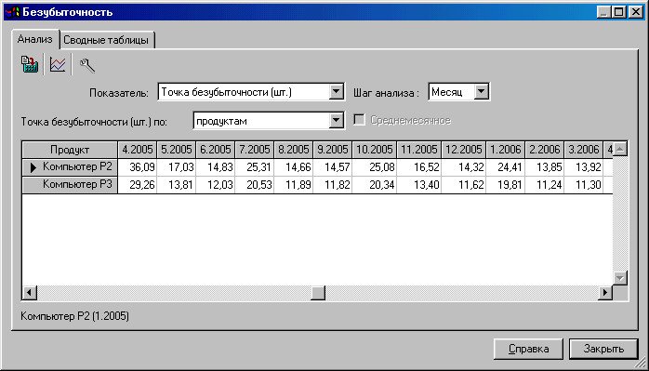Screen dimensions: 649x371
Task: Select cell with value 29,26
Action: click(138, 185)
